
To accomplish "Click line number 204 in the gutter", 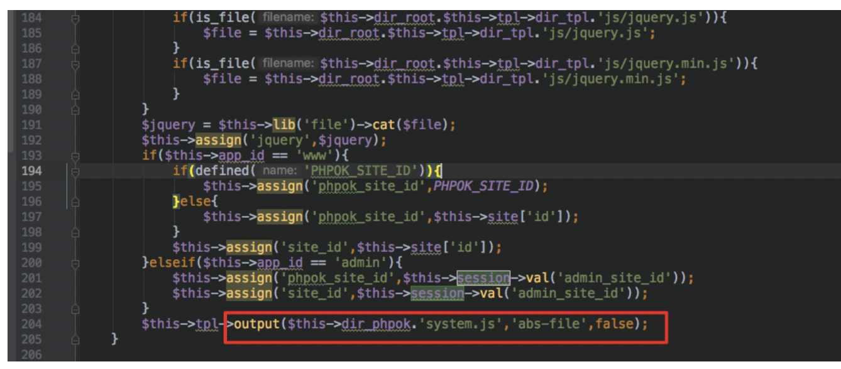I will click(x=31, y=324).
